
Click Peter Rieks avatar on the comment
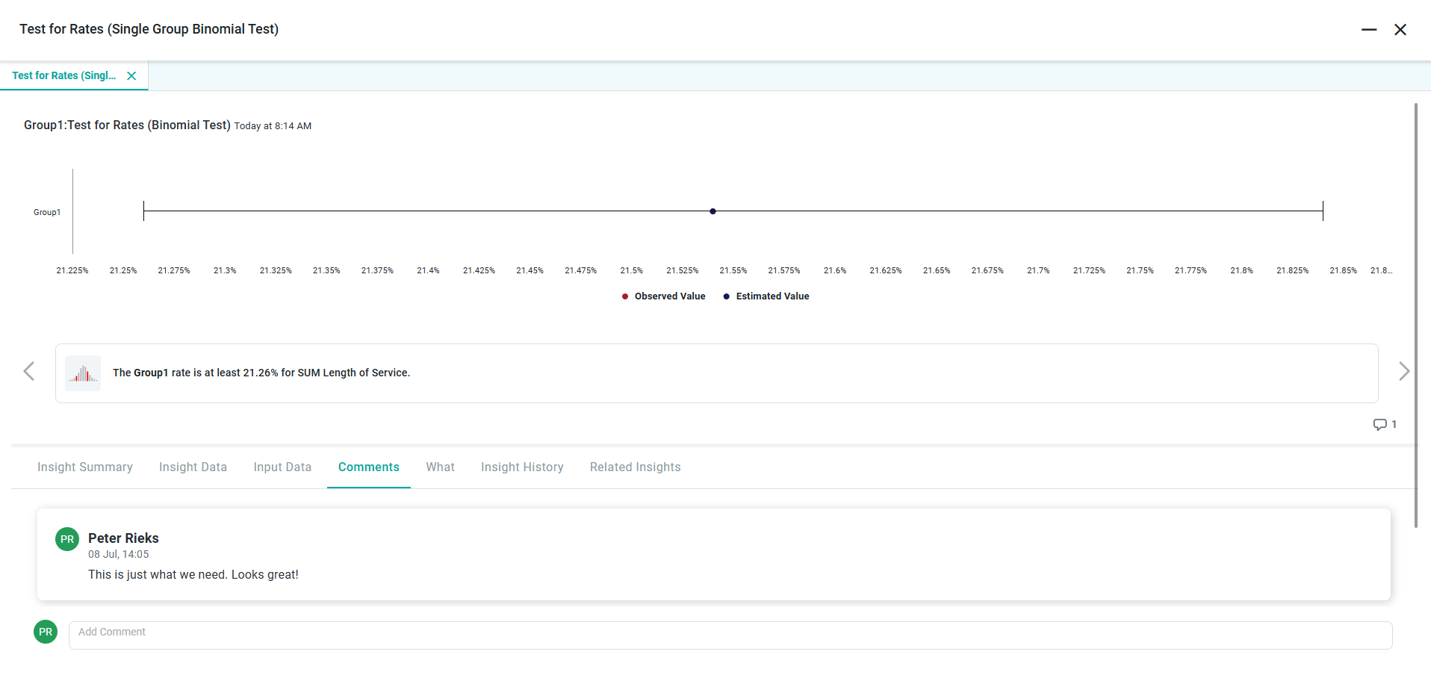67,539
